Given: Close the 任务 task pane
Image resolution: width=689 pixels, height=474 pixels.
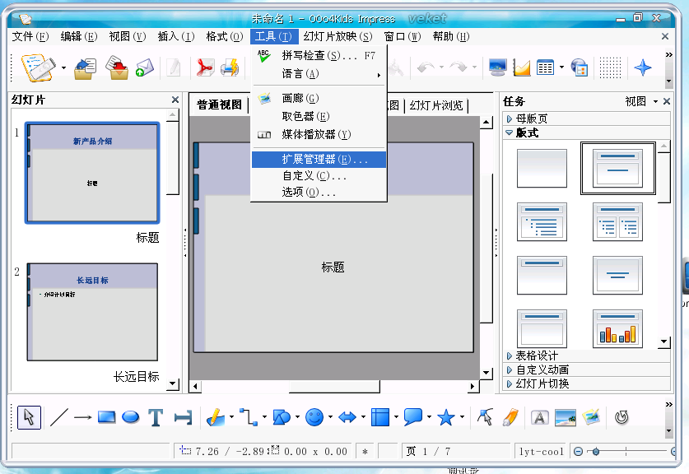Looking at the screenshot, I should click(667, 101).
